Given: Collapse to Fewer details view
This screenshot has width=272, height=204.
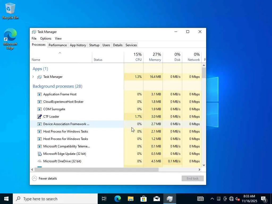Looking at the screenshot, I should tap(45, 178).
